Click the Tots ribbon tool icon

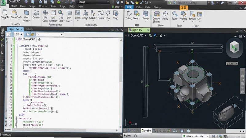(x=78, y=13)
